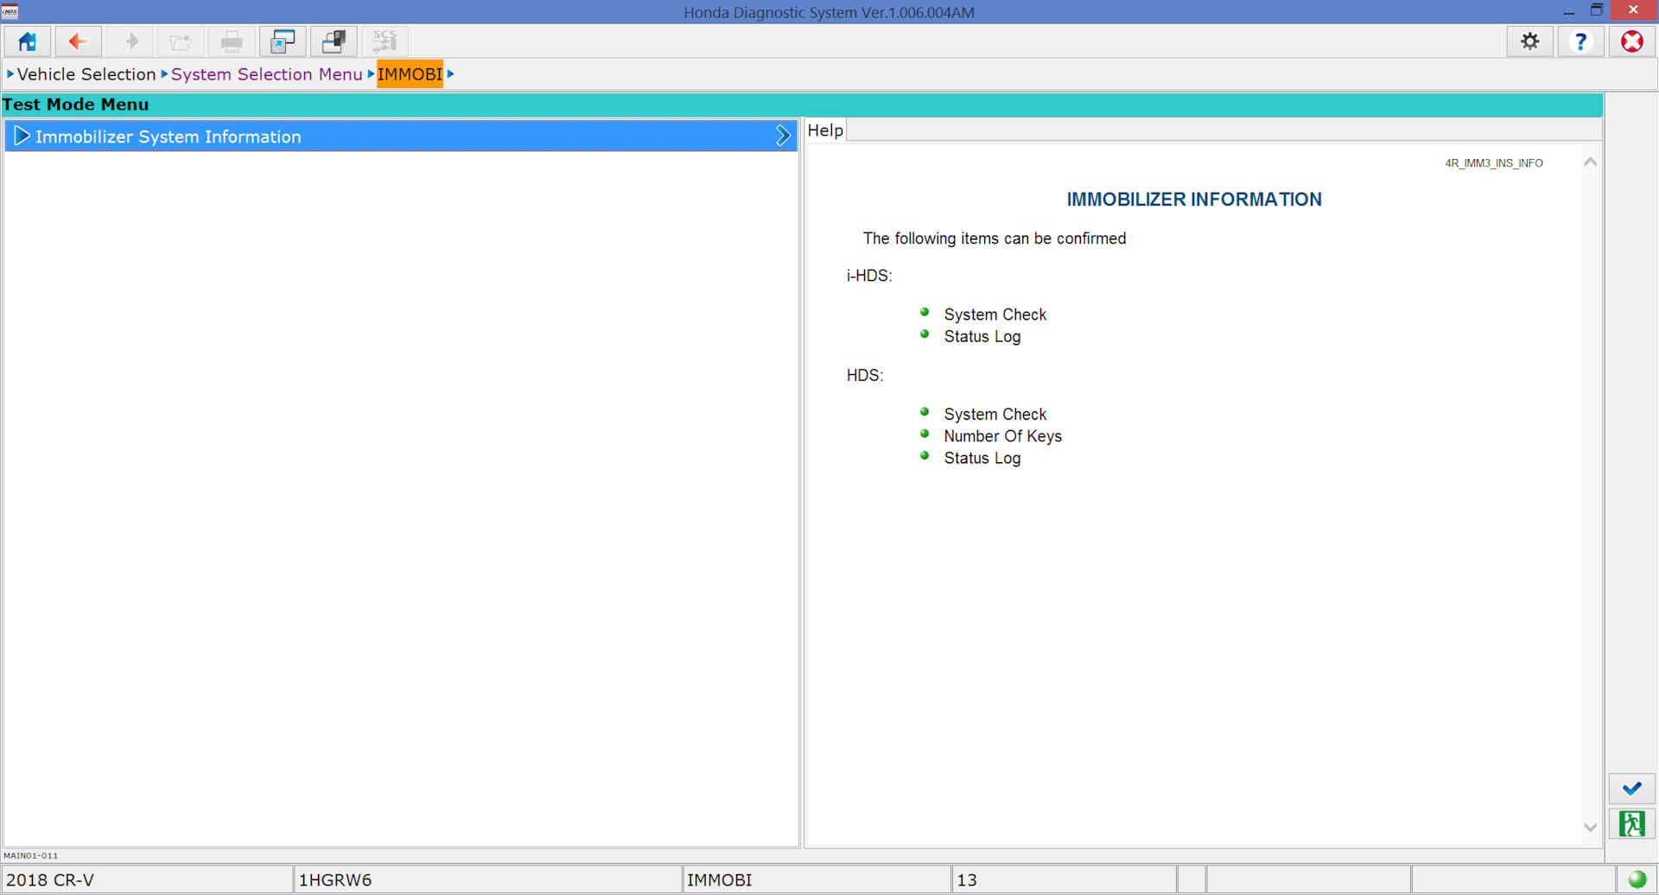The image size is (1659, 895).
Task: Click 'The following items can be confirmed' text
Action: (x=995, y=238)
